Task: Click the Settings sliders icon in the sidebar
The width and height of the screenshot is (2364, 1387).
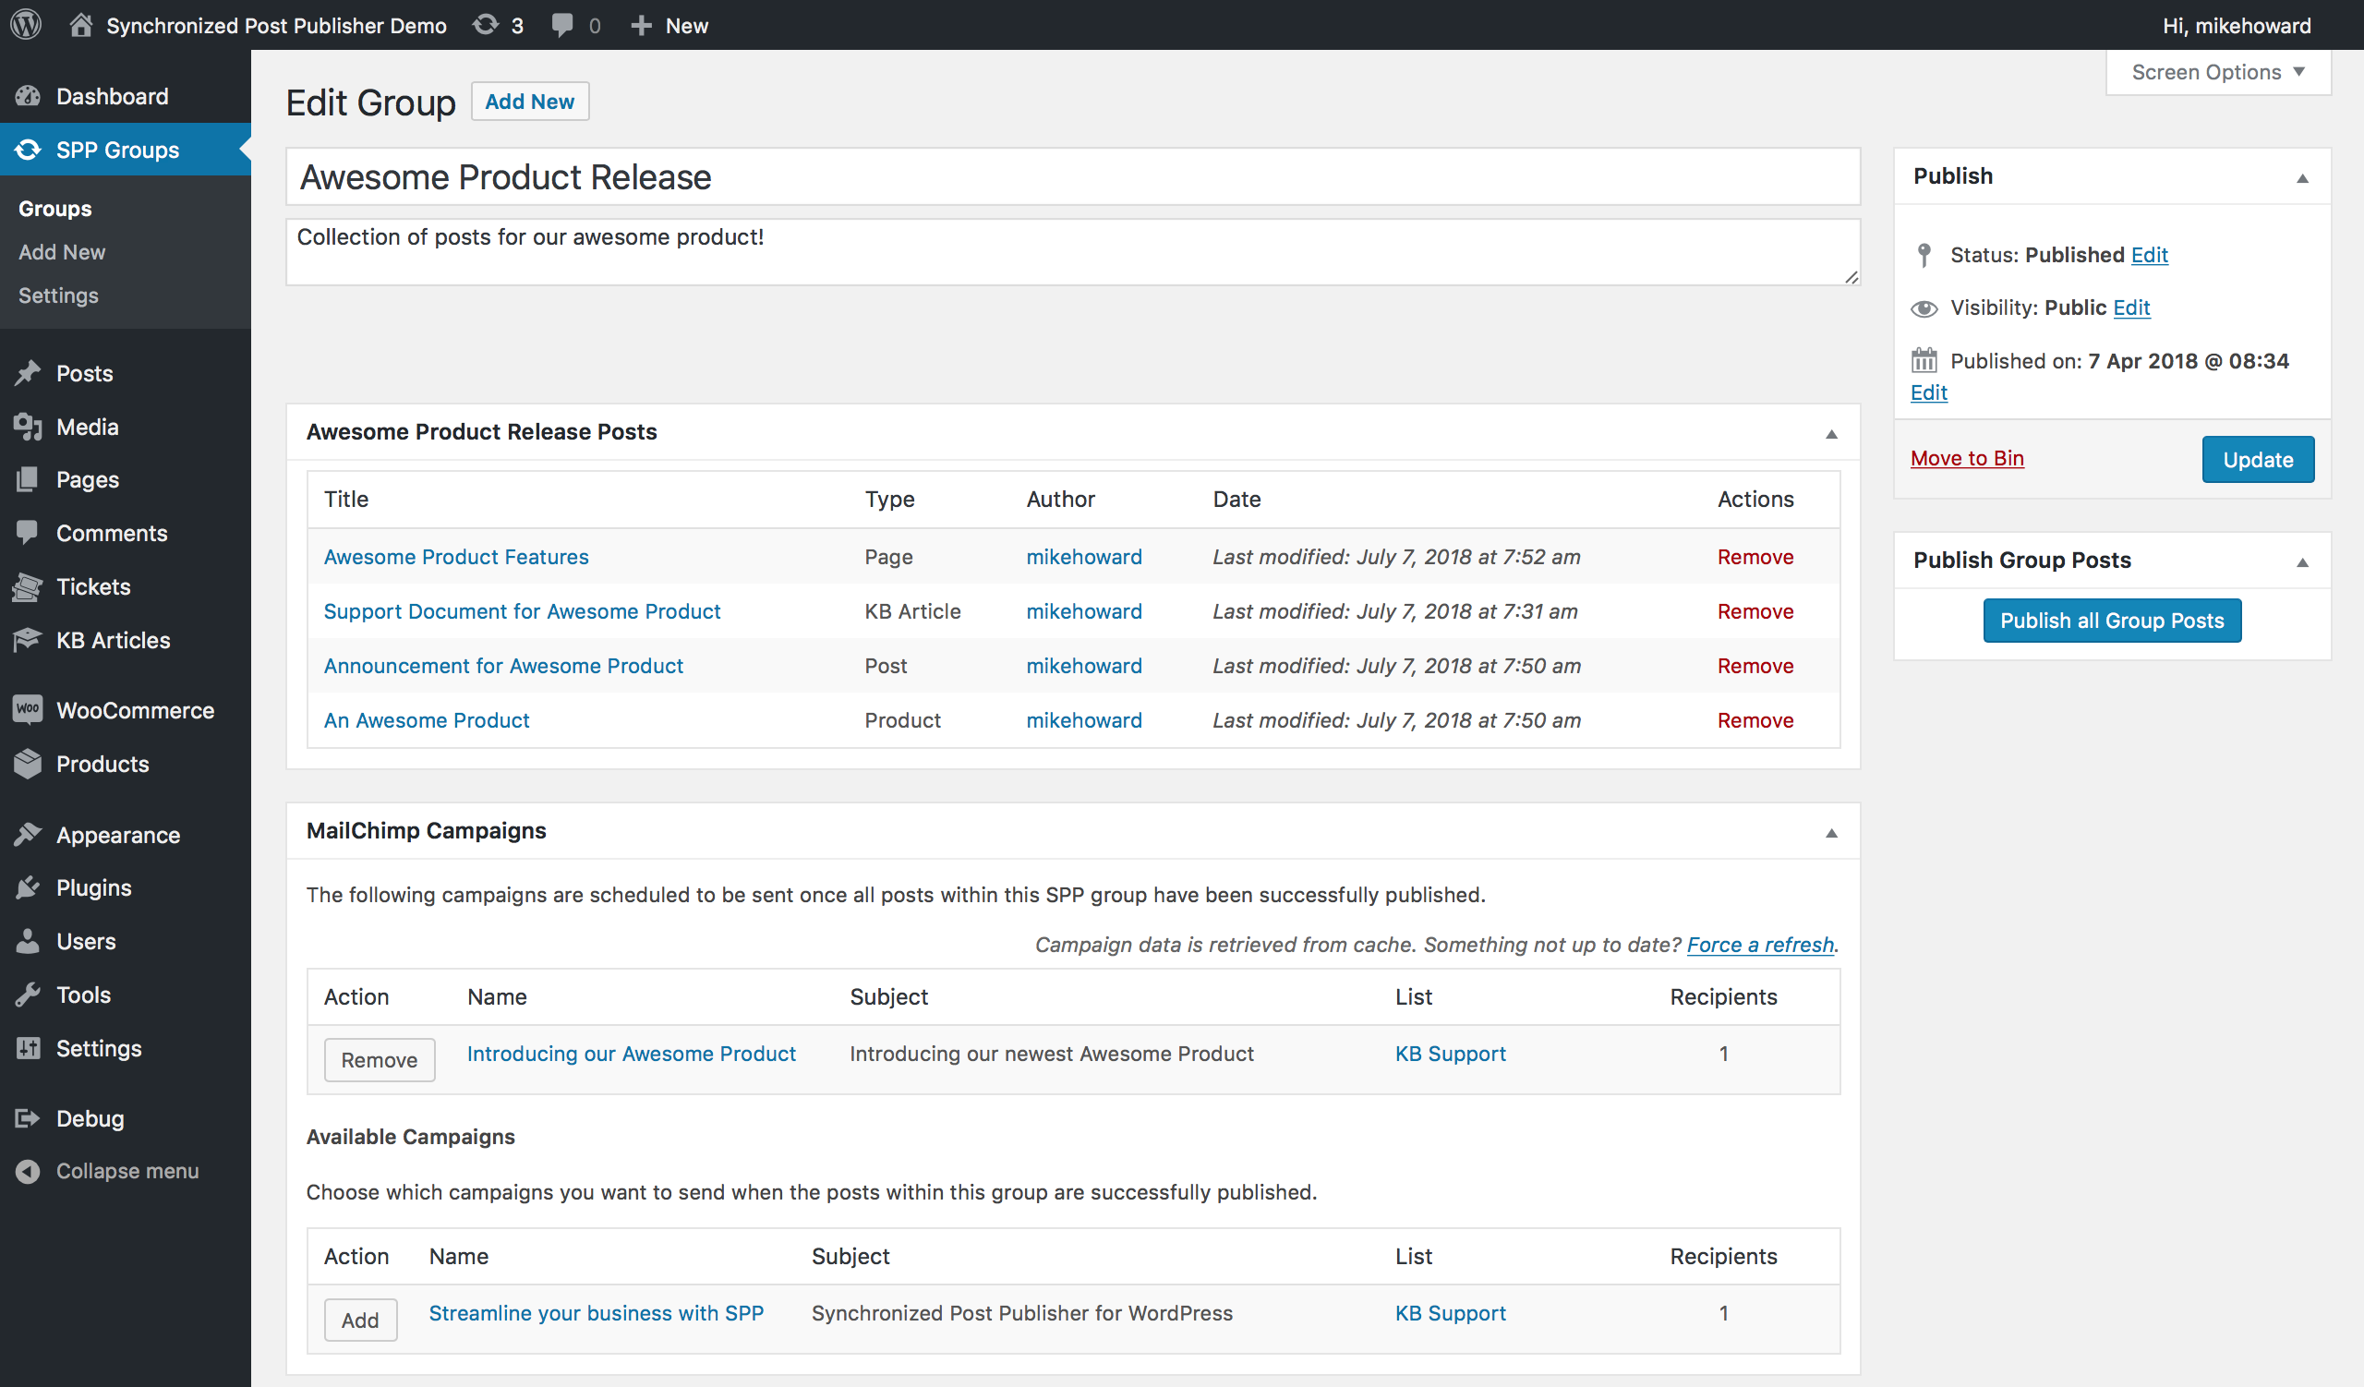Action: (28, 1047)
